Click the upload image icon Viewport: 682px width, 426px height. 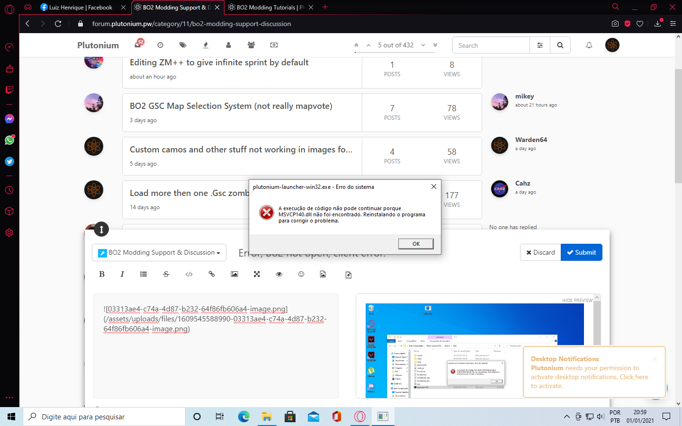coord(323,274)
